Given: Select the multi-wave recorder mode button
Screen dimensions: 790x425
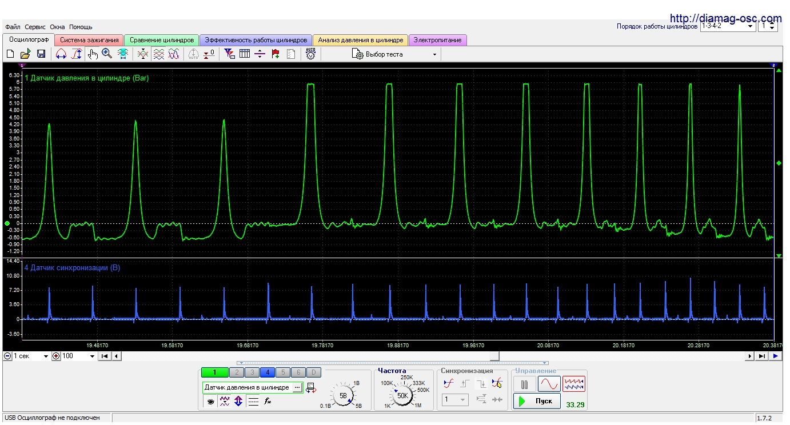Looking at the screenshot, I should [574, 384].
